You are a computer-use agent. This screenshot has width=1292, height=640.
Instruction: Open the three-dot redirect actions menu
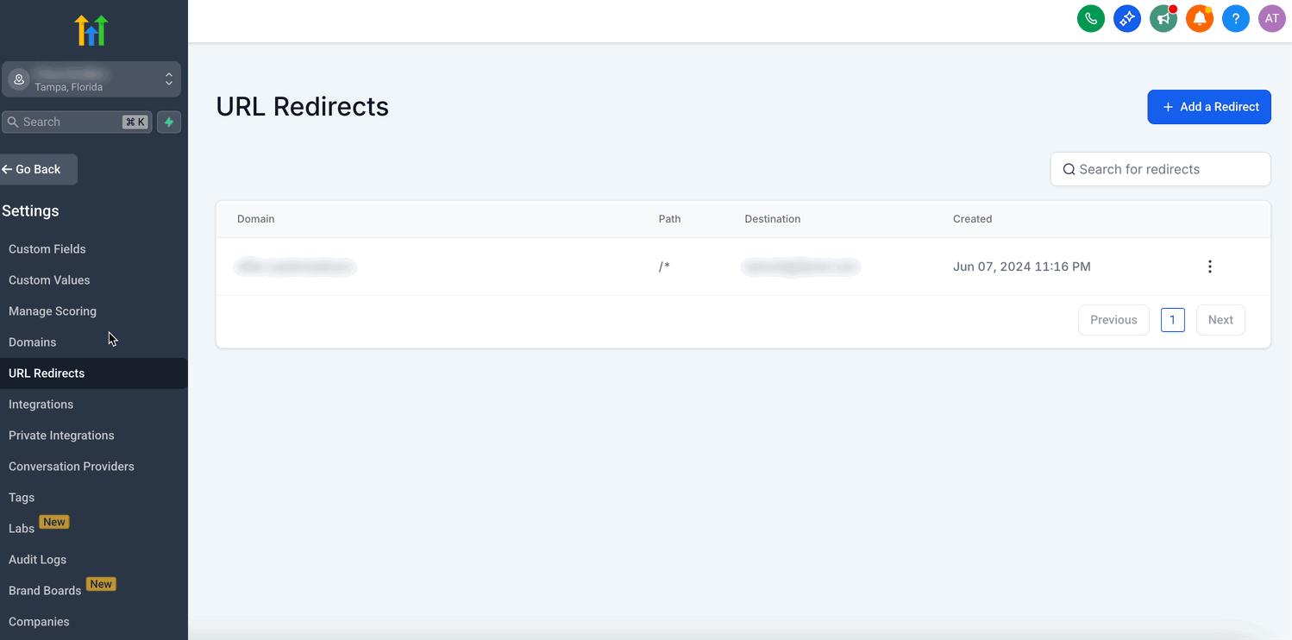tap(1210, 267)
